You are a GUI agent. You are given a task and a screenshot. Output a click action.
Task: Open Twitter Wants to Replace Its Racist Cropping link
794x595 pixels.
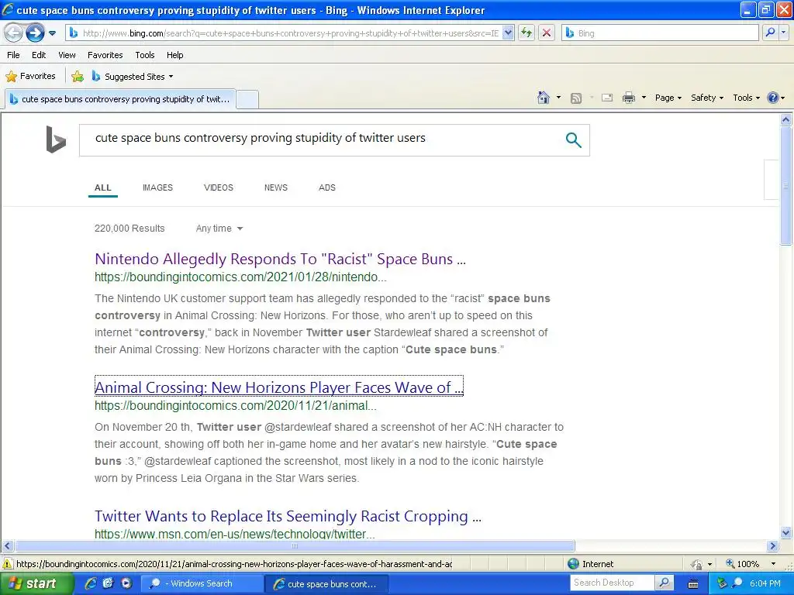(x=288, y=516)
